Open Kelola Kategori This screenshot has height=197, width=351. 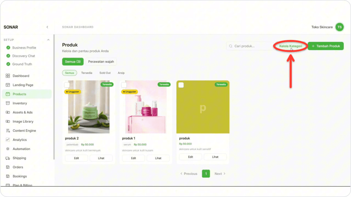(291, 46)
